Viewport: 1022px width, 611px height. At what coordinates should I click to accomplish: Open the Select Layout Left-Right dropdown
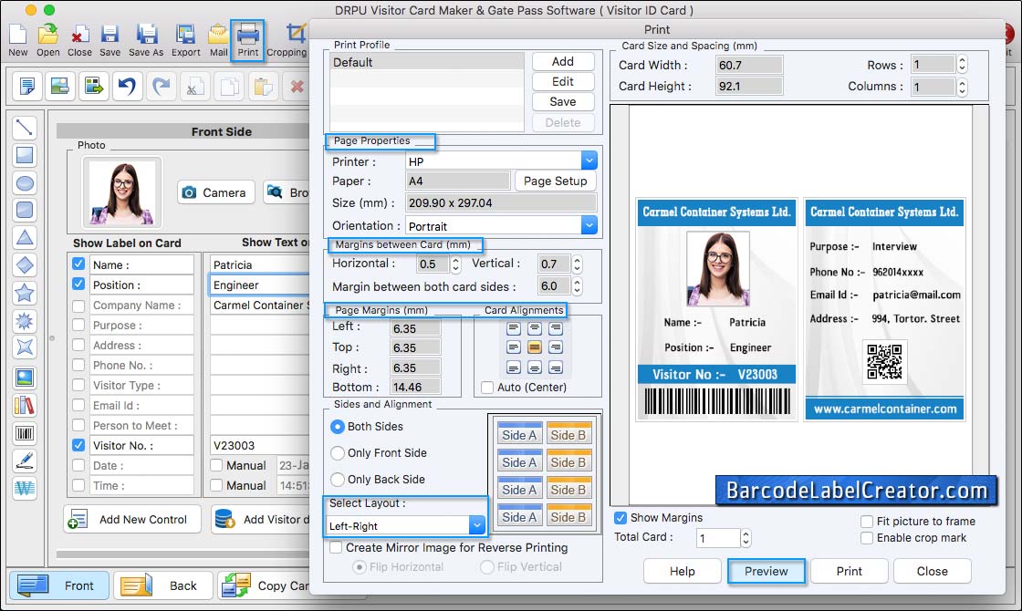tap(476, 525)
